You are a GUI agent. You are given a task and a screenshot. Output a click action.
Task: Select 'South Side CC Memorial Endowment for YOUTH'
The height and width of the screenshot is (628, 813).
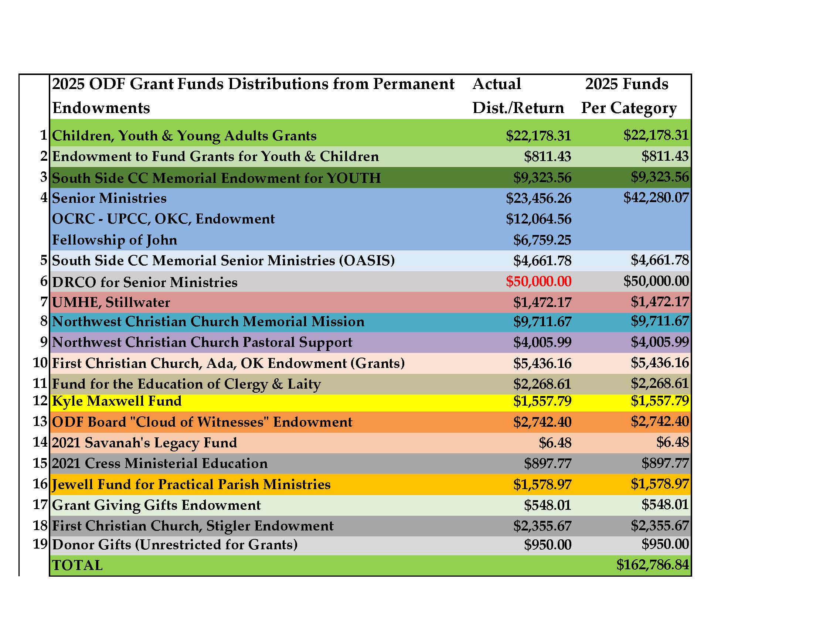216,178
